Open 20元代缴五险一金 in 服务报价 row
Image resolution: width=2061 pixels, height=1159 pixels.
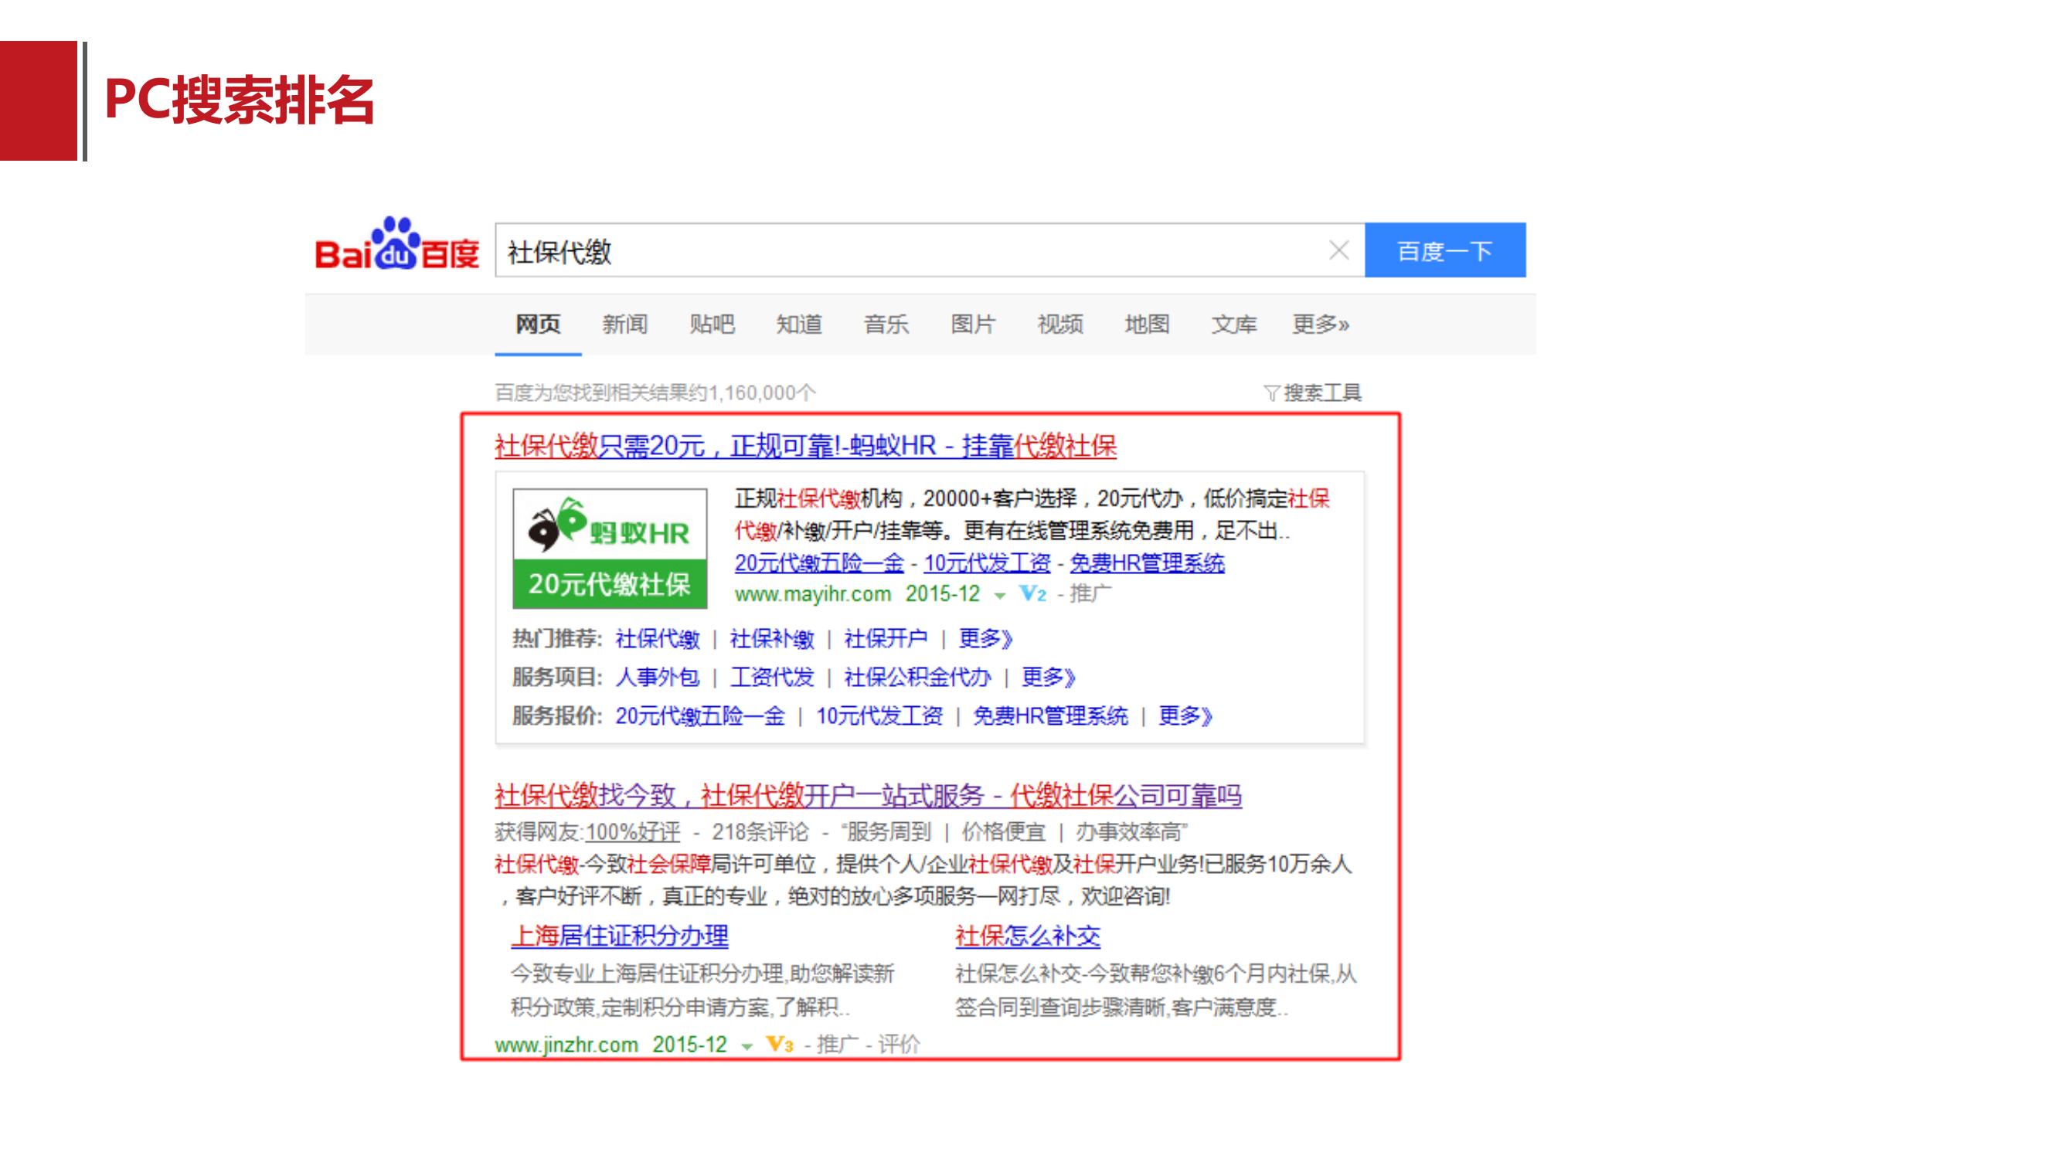pos(700,716)
